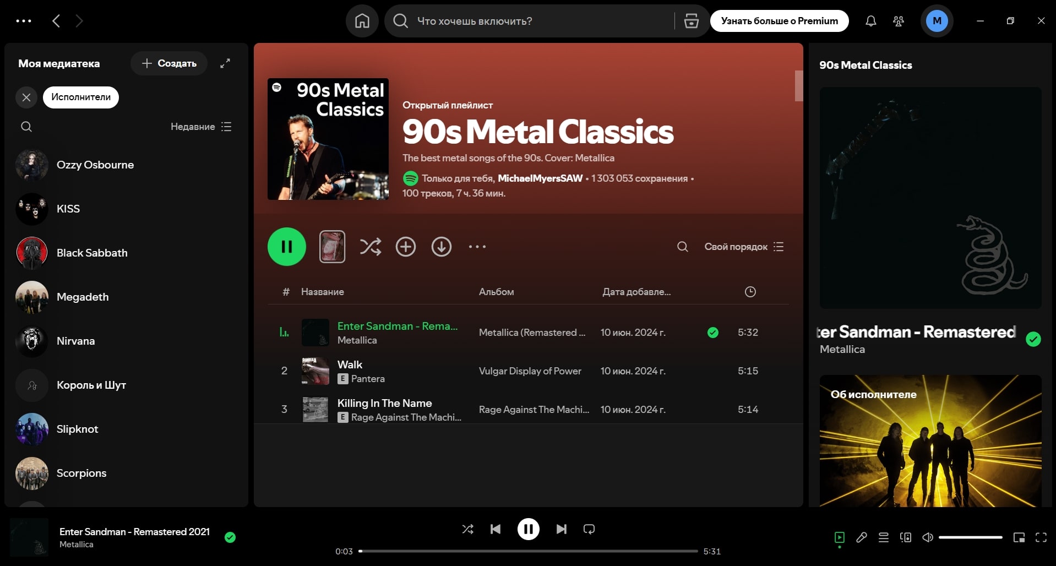Sort by duration clock icon
1056x566 pixels.
[x=750, y=292]
